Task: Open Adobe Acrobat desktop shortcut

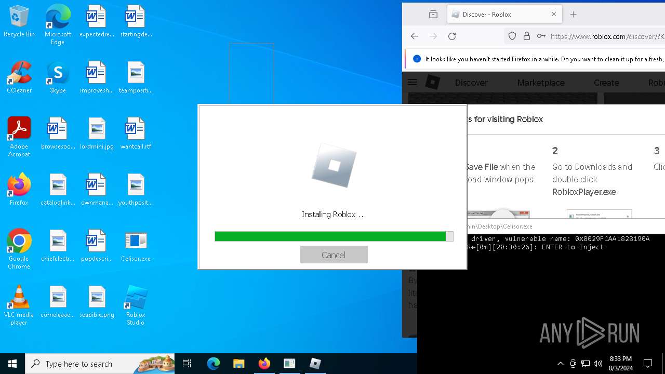Action: [x=19, y=137]
